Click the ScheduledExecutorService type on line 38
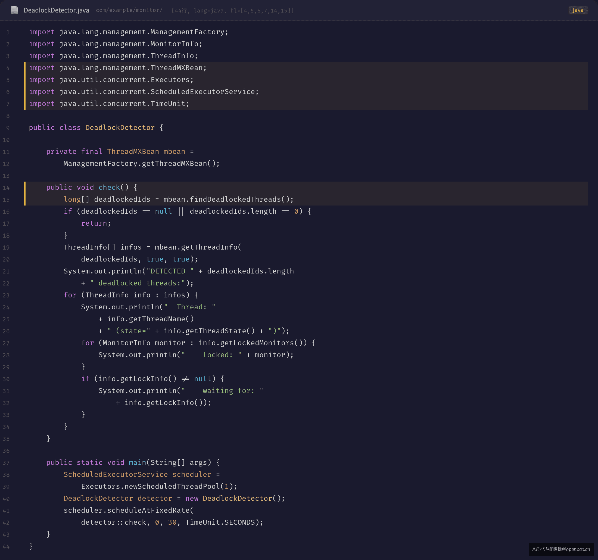 (116, 475)
